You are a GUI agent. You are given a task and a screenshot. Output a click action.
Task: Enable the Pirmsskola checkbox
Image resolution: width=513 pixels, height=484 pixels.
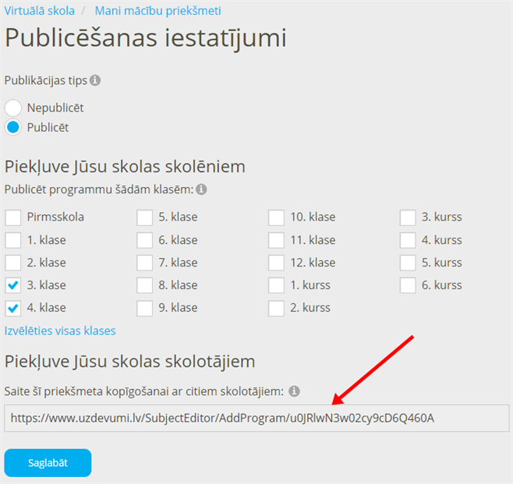click(13, 217)
